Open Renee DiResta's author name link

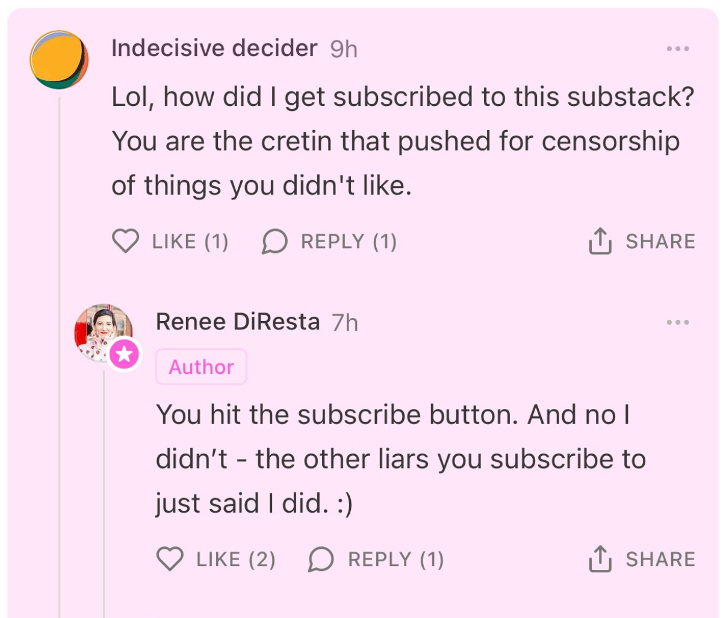pyautogui.click(x=238, y=322)
